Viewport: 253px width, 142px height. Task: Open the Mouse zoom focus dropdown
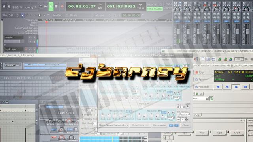pos(103,15)
